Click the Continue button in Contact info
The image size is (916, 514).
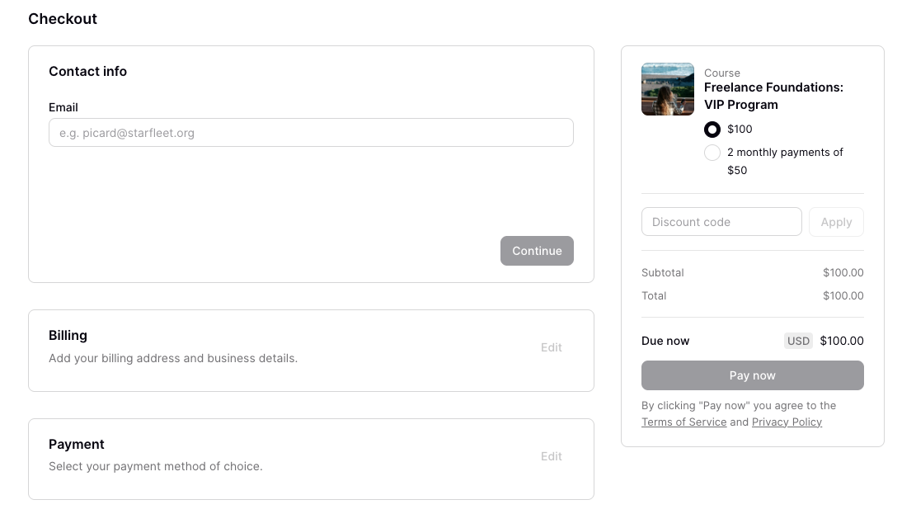[x=537, y=251]
